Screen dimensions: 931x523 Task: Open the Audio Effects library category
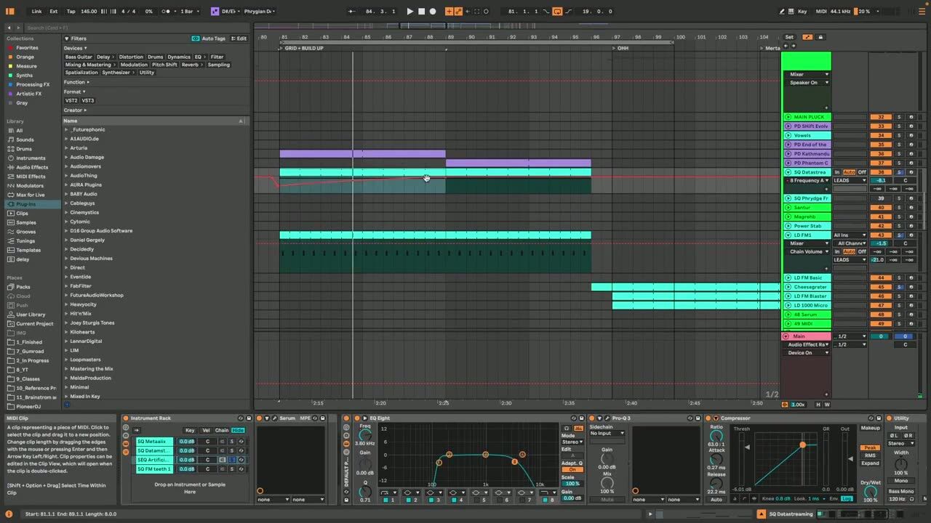pyautogui.click(x=32, y=167)
